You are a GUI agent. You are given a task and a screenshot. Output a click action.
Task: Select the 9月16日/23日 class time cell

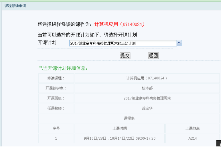pos(119,138)
